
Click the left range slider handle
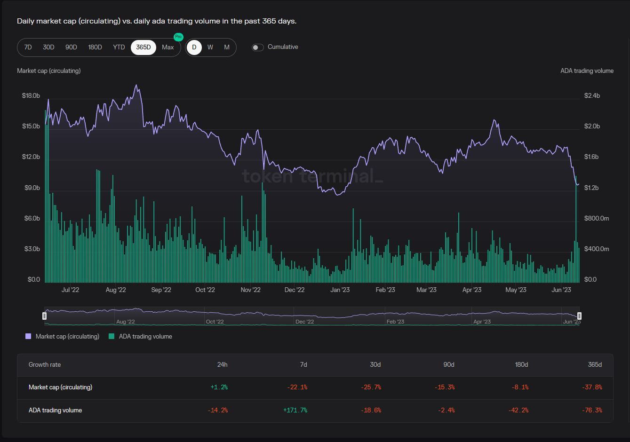pos(45,316)
